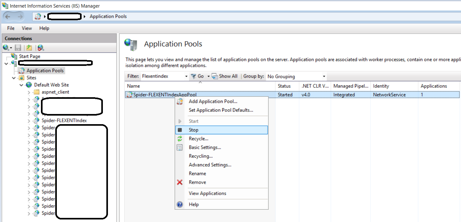Viewport: 461px width, 222px height.
Task: Click the save icon in Connections toolbar
Action: tap(18, 48)
